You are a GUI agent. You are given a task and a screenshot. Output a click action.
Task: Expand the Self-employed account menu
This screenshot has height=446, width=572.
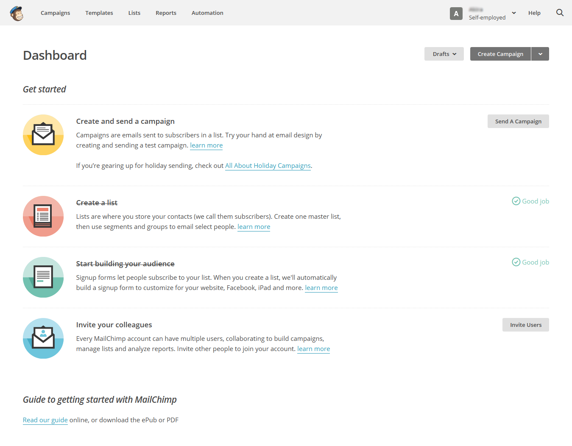(x=514, y=13)
